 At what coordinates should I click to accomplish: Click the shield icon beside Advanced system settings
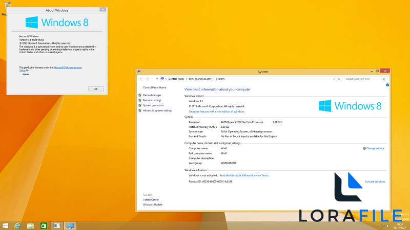140,110
